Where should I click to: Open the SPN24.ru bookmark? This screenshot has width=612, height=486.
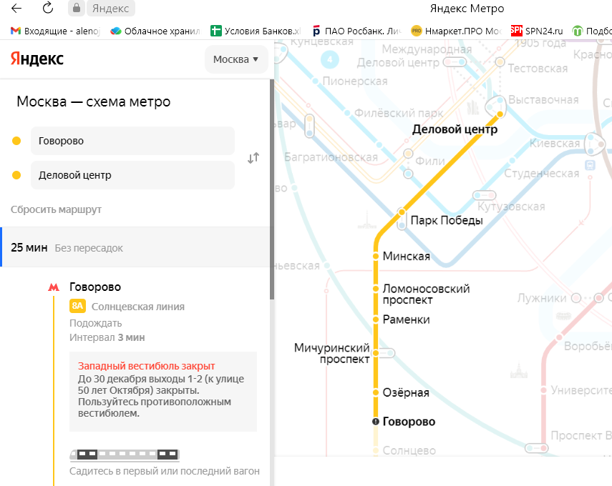[x=537, y=31]
